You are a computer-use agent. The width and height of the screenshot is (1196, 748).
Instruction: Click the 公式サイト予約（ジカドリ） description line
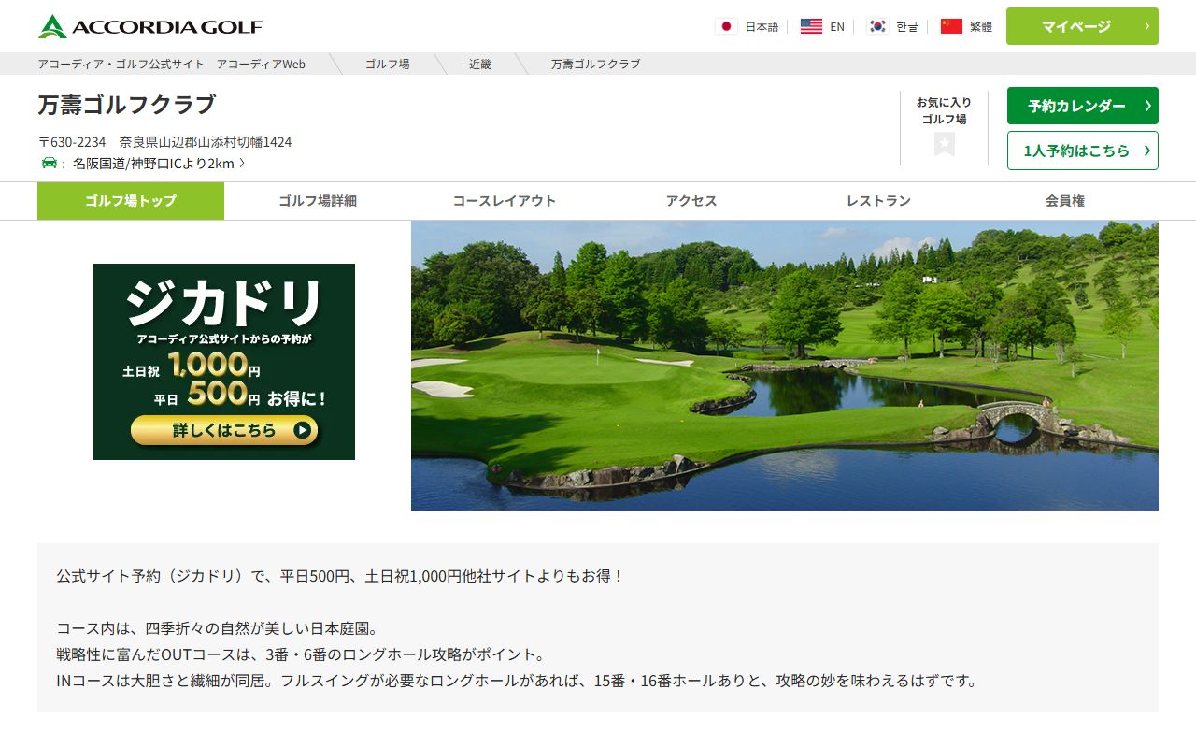coord(340,576)
